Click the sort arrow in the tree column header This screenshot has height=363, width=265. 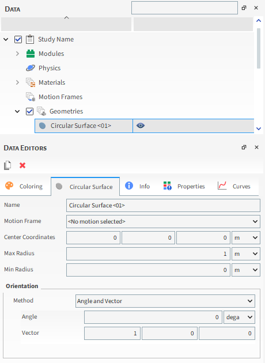point(66,18)
